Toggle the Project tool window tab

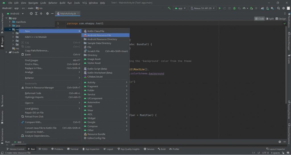point(2,42)
